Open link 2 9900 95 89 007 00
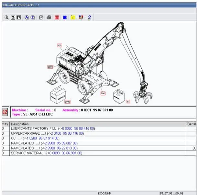 [60, 143]
